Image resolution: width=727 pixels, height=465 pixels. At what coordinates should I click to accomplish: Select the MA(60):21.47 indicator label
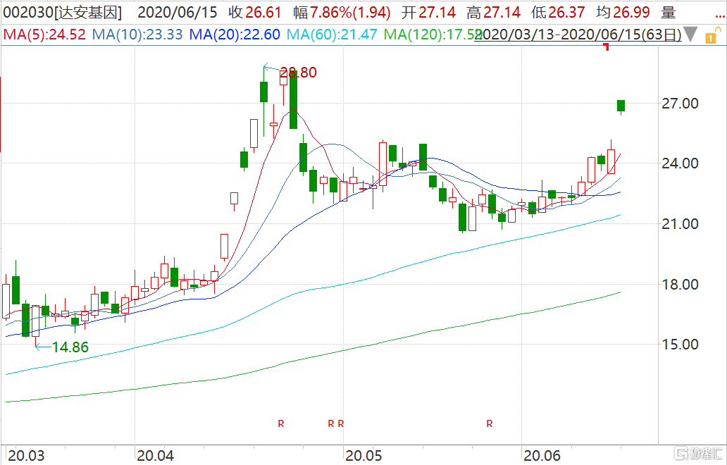tap(333, 35)
